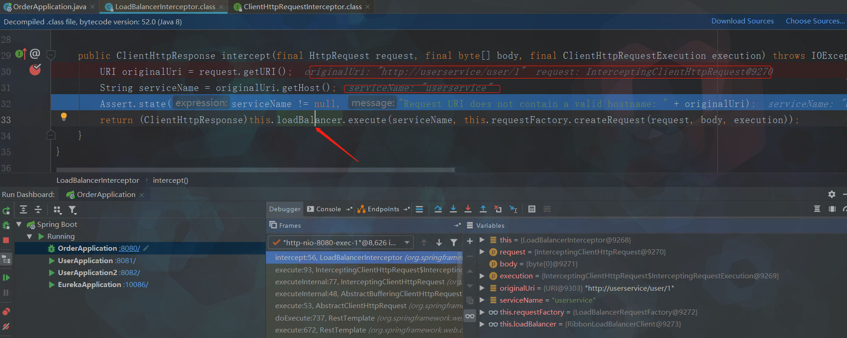Stop the running OrderApplication with the red square
847x338 pixels.
click(6, 240)
